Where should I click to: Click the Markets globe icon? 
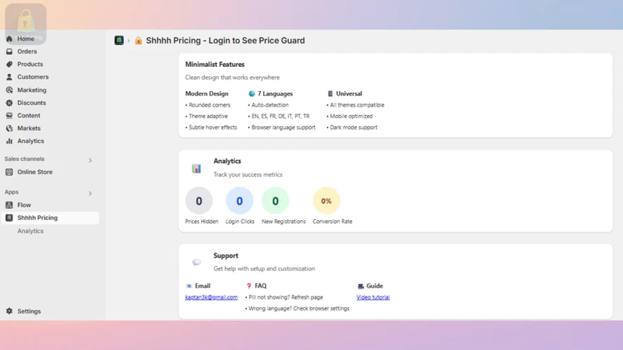9,128
